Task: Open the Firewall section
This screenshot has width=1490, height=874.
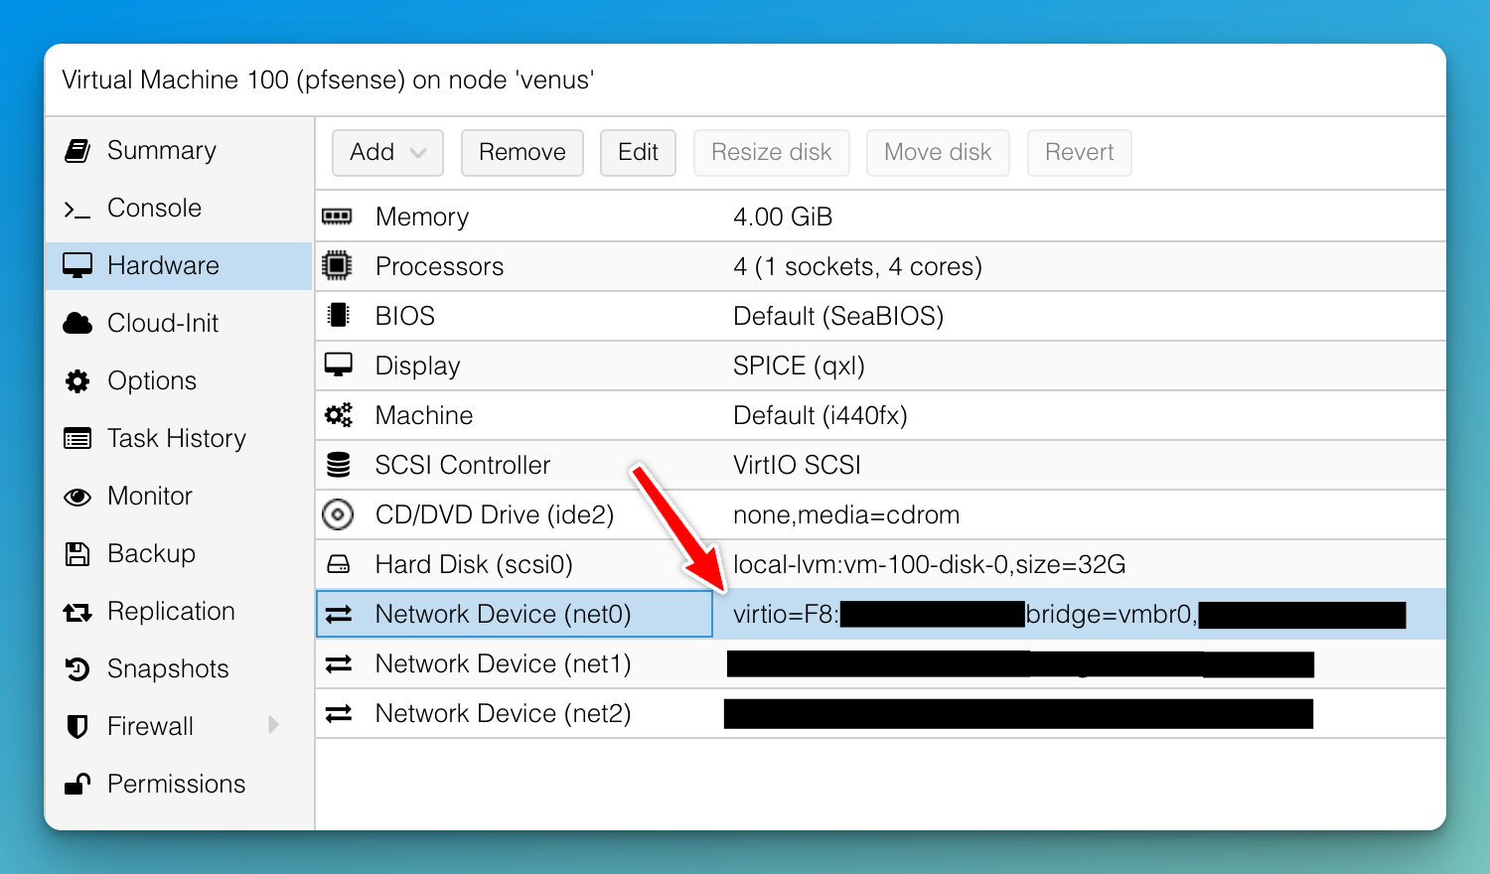Action: click(151, 727)
